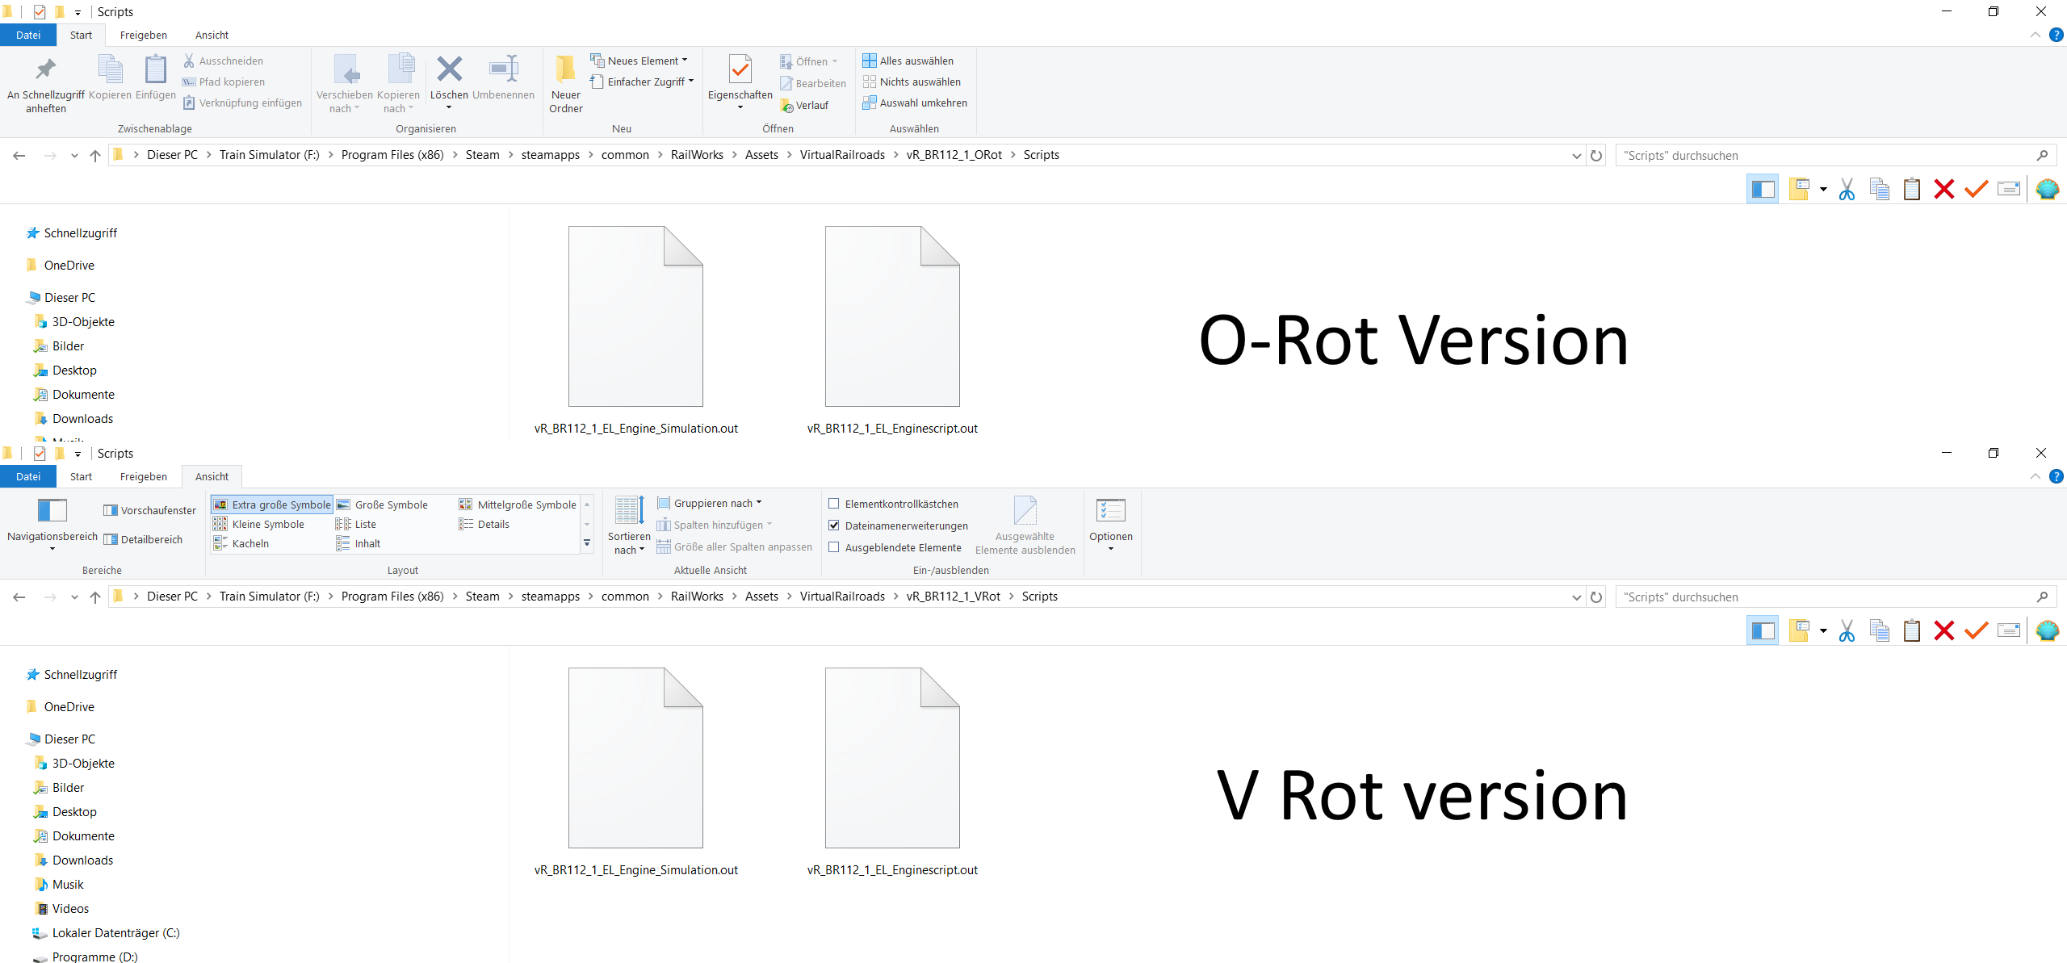Expand upper address bar history dropdown
The width and height of the screenshot is (2067, 963).
[1576, 156]
